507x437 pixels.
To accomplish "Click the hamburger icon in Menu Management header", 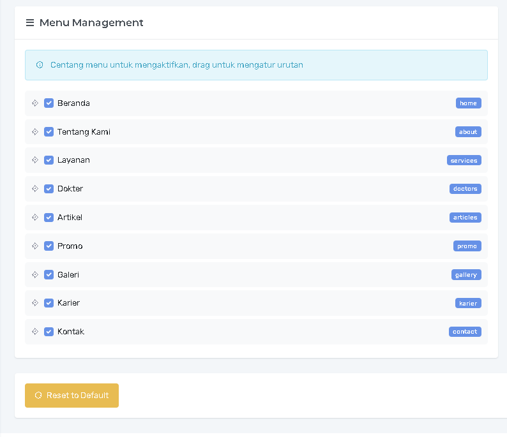I will (30, 23).
